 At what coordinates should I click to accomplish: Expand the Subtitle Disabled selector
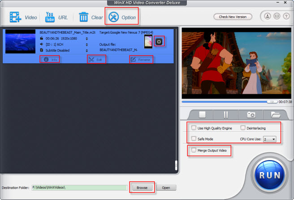click(x=86, y=51)
